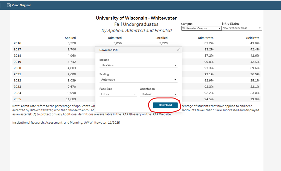Open the Page Size dropdown showing Letter
This screenshot has width=281, height=171.
click(x=118, y=94)
